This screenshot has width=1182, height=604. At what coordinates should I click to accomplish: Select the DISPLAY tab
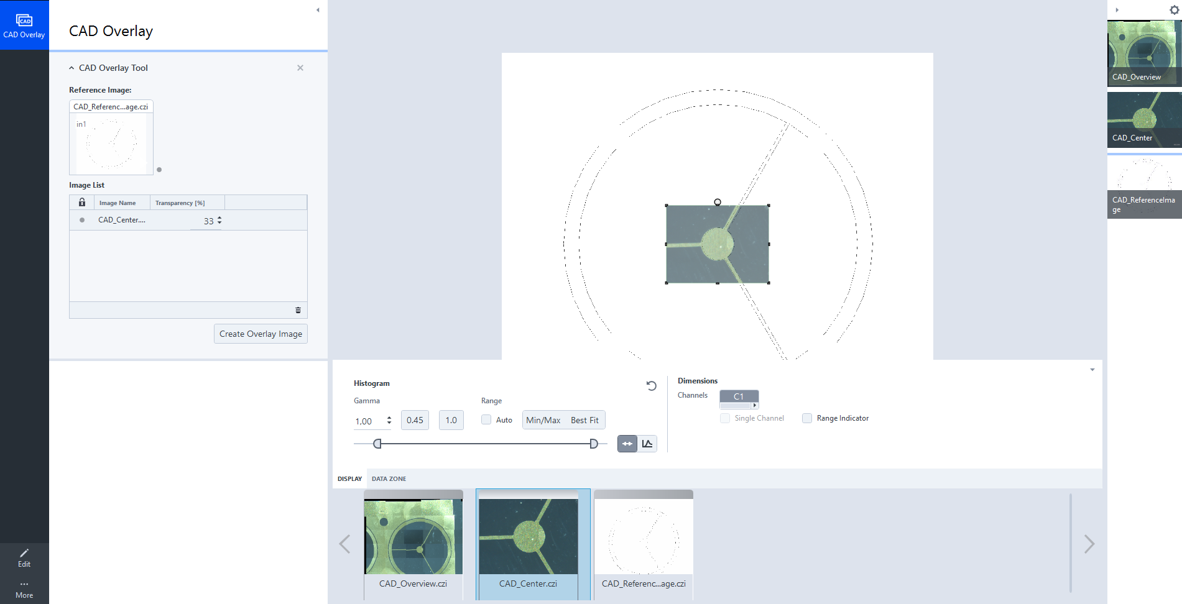[x=349, y=478]
